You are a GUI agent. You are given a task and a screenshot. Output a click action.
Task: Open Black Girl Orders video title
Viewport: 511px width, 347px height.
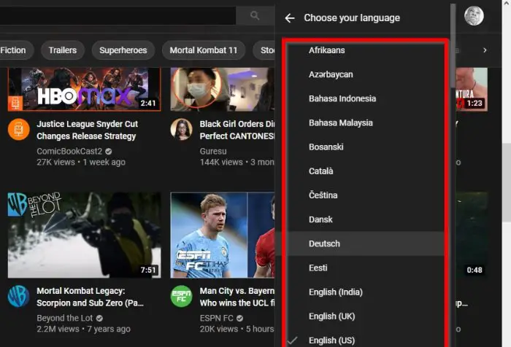coord(237,130)
